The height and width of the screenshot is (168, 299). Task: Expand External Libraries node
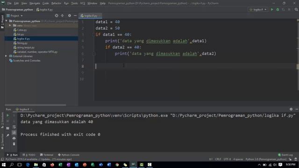pyautogui.click(x=6, y=56)
